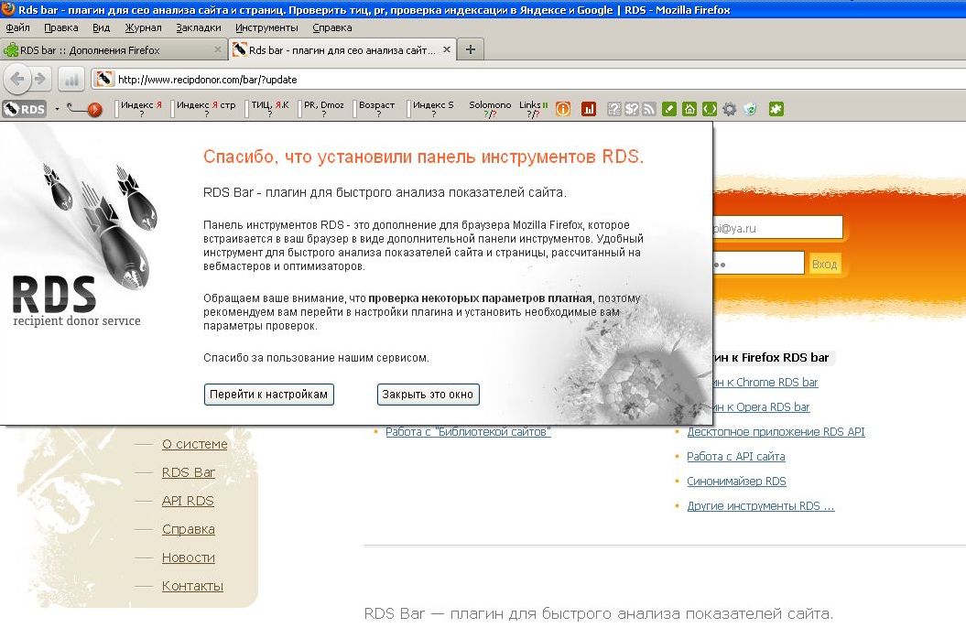Viewport: 966px width, 628px height.
Task: Open Работа с API сайта link
Action: click(x=735, y=456)
